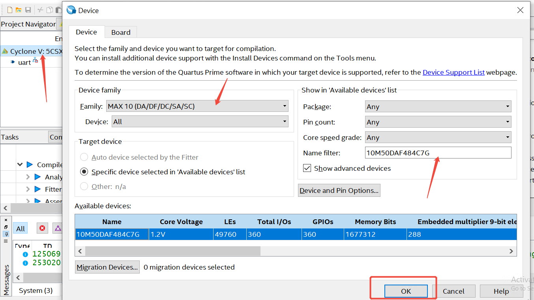Click the Device and Pin Options button
This screenshot has width=534, height=300.
[339, 191]
